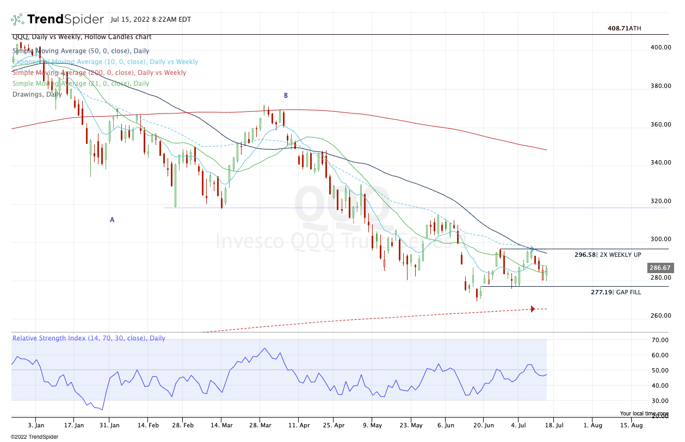Click the '14. Mar' date axis label
Image resolution: width=685 pixels, height=442 pixels.
tap(220, 425)
